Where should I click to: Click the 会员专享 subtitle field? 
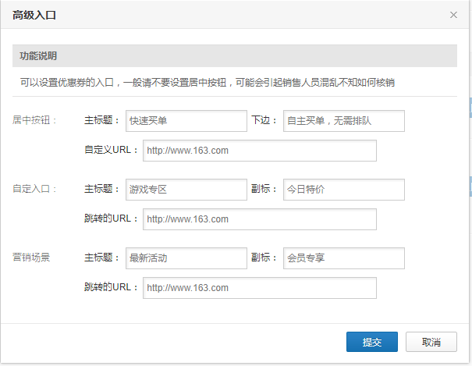pos(343,258)
